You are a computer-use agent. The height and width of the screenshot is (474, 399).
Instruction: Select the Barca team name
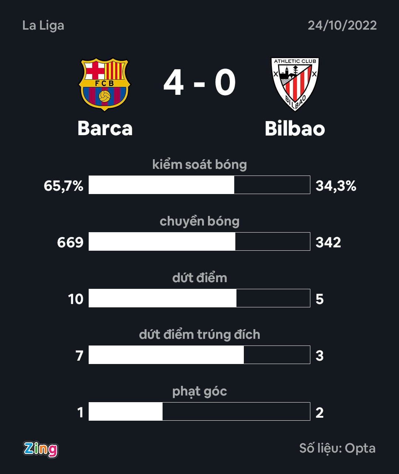point(105,128)
